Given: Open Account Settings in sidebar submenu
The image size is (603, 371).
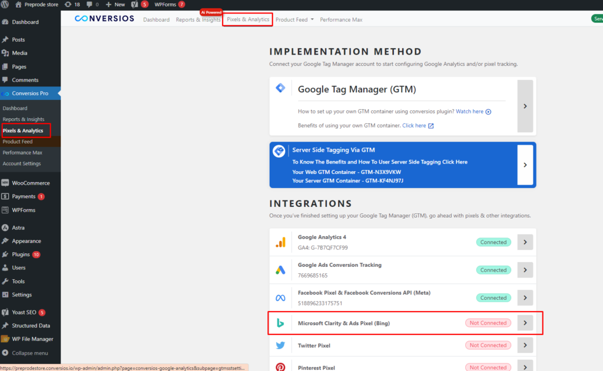Looking at the screenshot, I should (x=22, y=163).
